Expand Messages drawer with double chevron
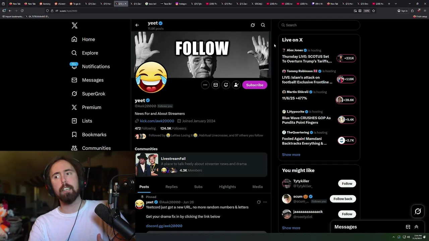The height and width of the screenshot is (241, 429). point(416,227)
